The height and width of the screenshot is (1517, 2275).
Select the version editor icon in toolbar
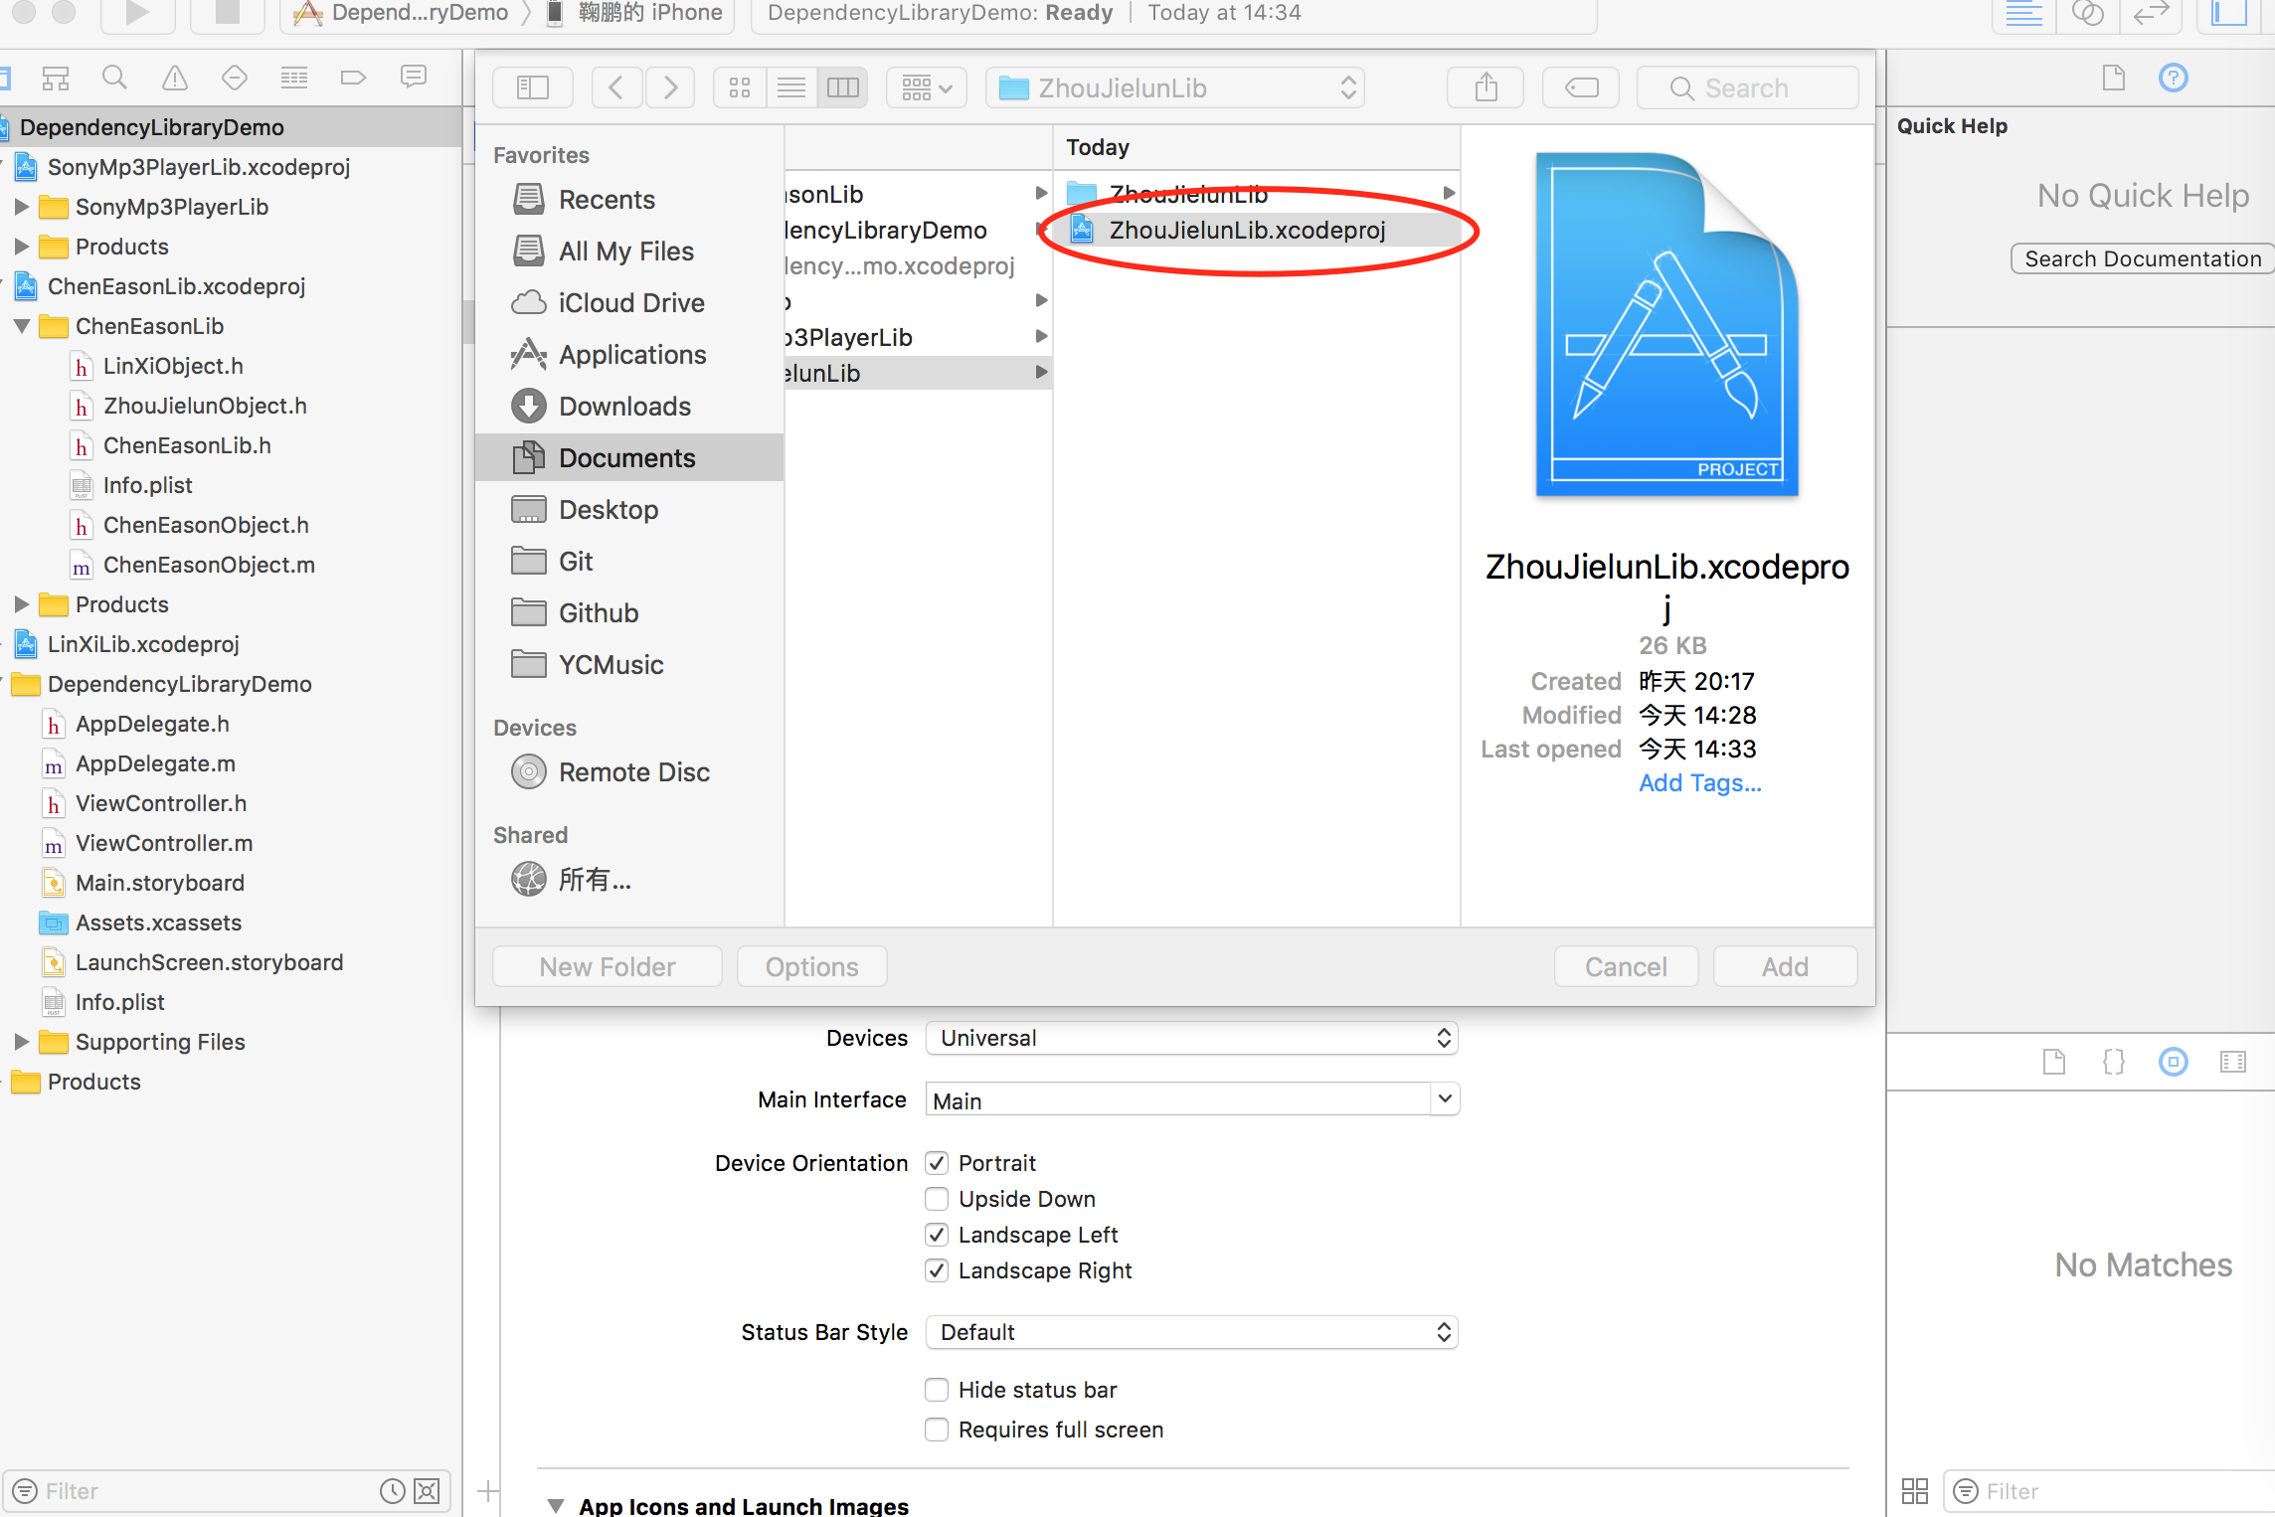tap(2150, 14)
